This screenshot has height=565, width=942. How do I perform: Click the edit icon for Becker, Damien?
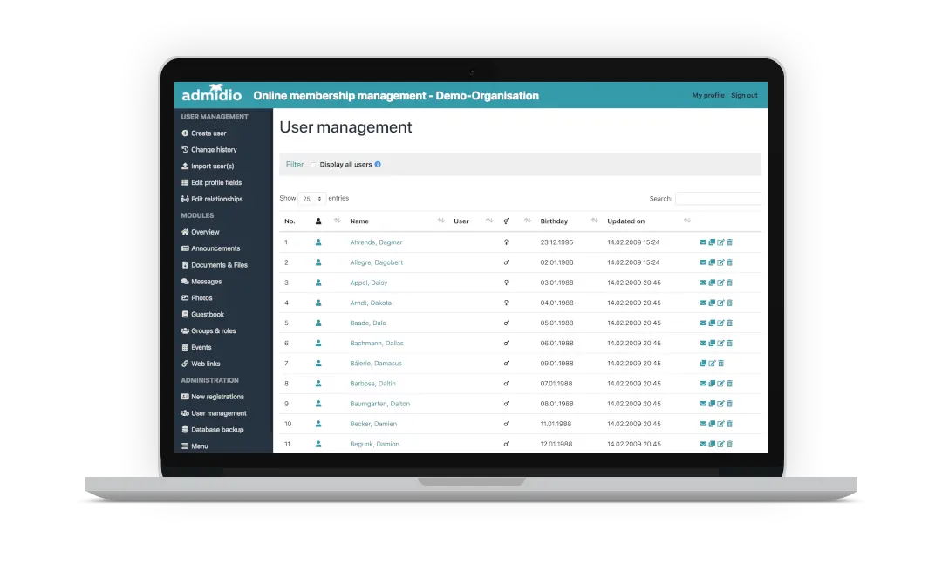[x=721, y=425]
